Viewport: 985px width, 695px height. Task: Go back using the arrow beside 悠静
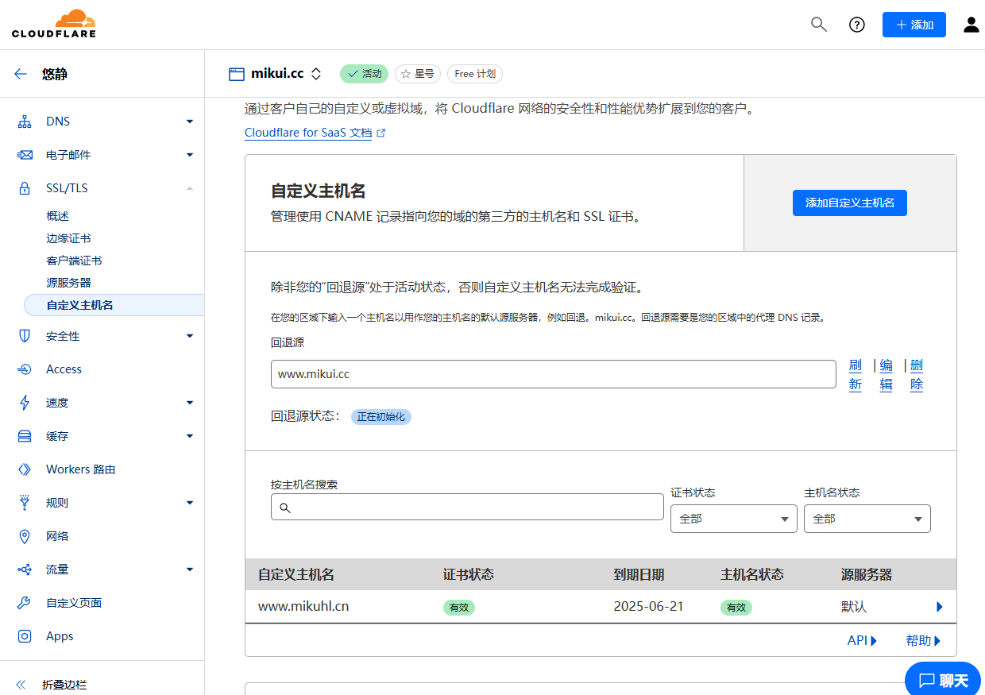21,74
